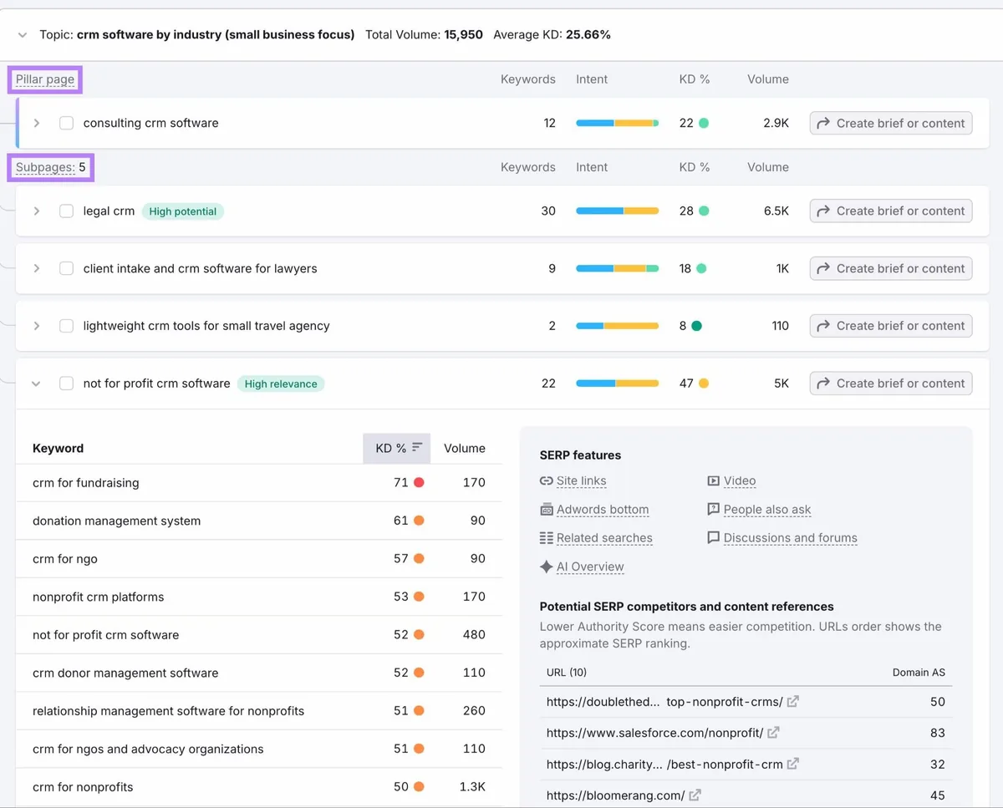
Task: Select checkbox for lightweight crm tools row
Action: (66, 326)
